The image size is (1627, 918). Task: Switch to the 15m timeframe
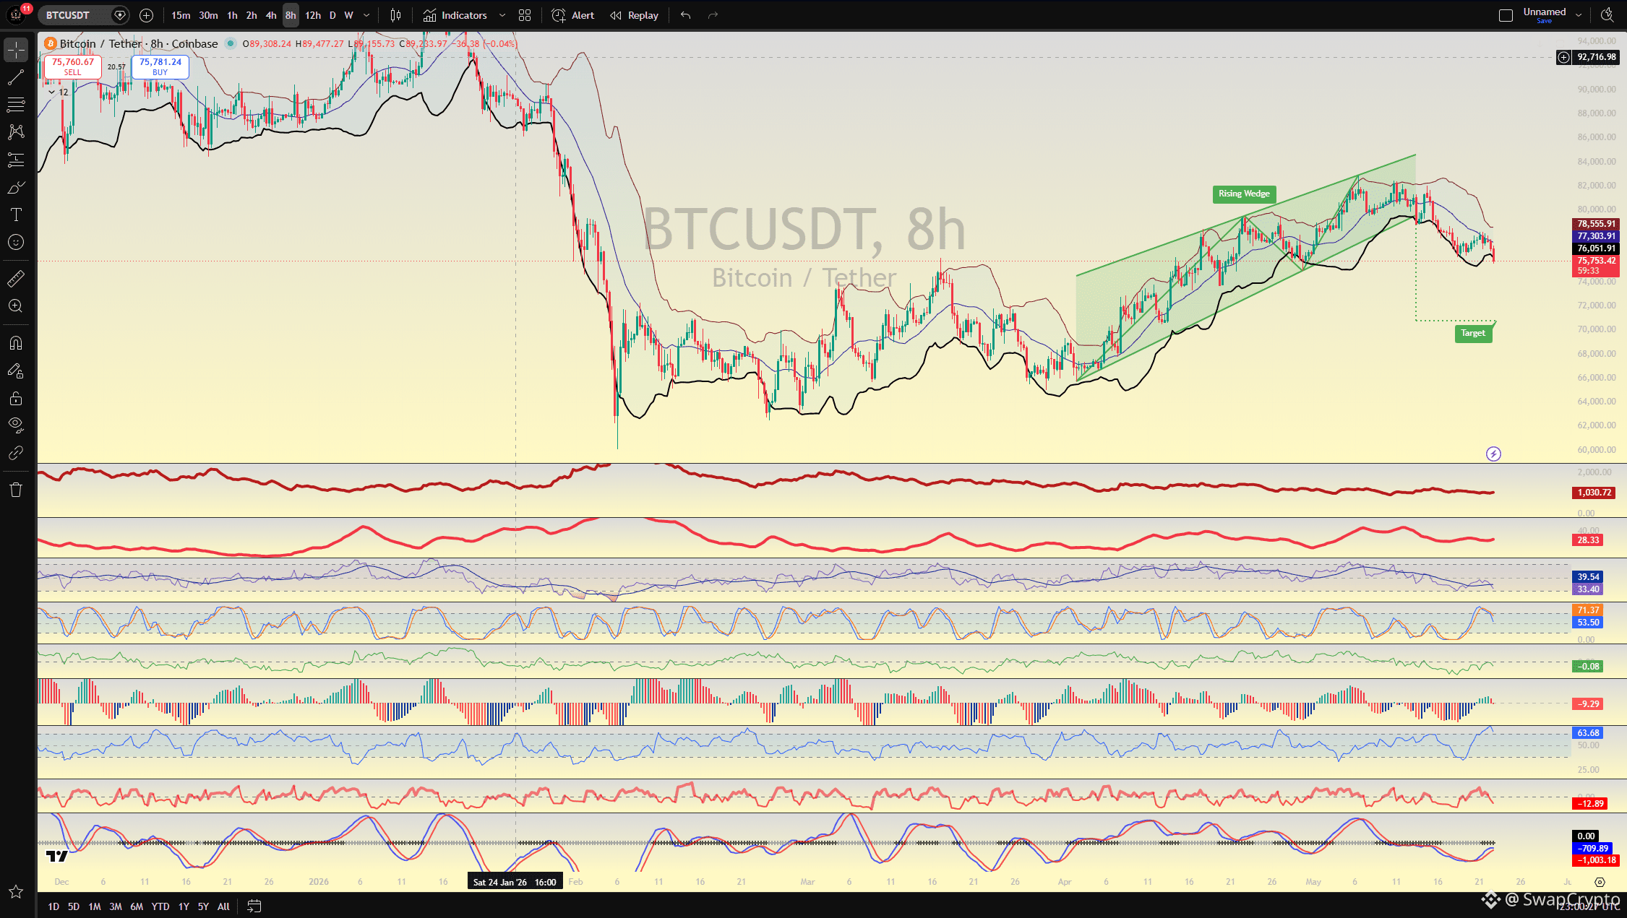pyautogui.click(x=181, y=15)
